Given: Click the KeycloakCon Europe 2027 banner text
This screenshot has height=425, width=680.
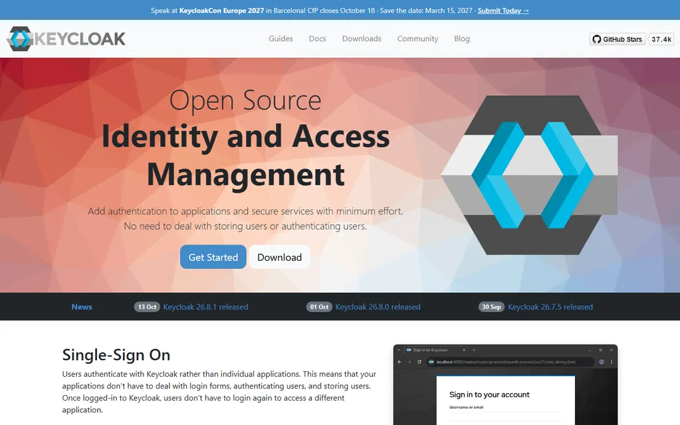Looking at the screenshot, I should 221,11.
